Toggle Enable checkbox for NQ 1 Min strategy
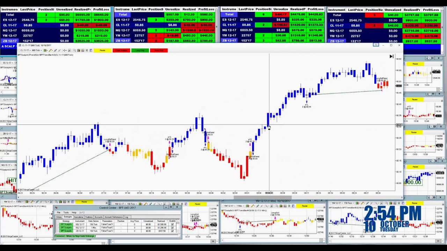Image resolution: width=447 pixels, height=251 pixels. [173, 228]
